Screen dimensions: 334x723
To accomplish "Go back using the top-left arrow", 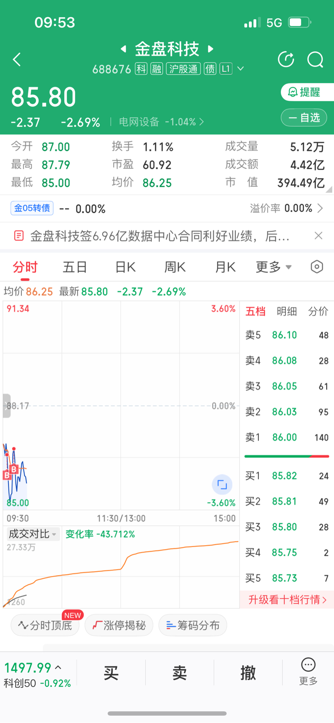I will tap(17, 60).
